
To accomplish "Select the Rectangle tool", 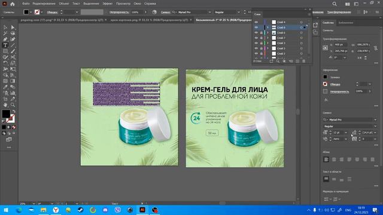I will [x=5, y=51].
